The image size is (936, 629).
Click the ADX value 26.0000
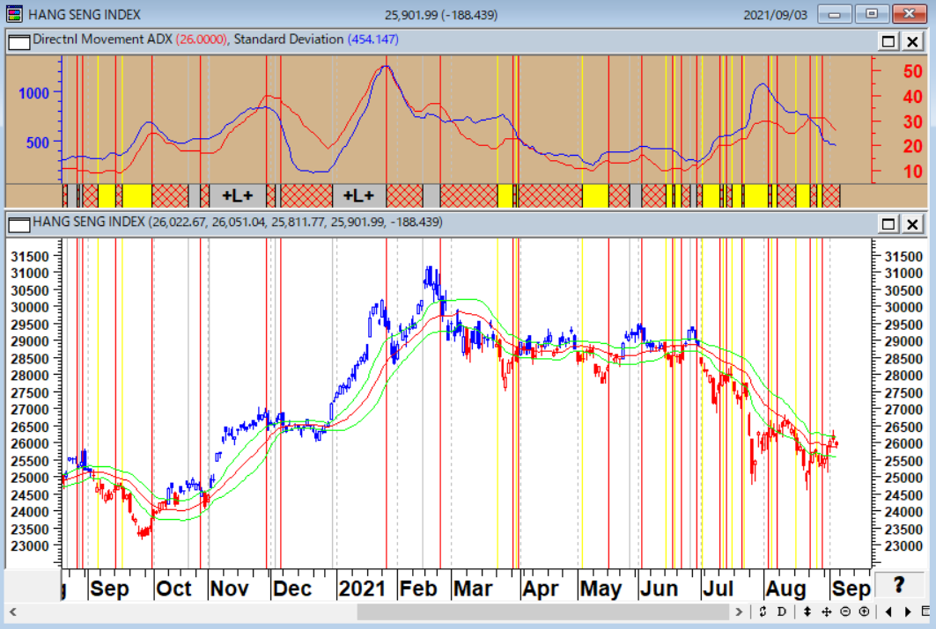(201, 40)
